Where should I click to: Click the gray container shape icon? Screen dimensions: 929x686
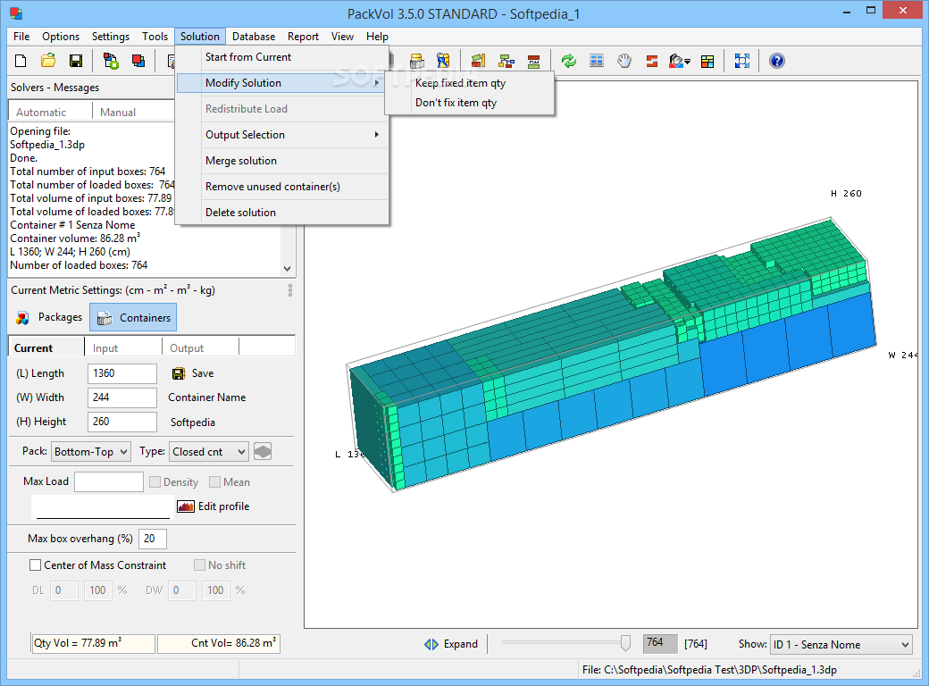(x=263, y=451)
